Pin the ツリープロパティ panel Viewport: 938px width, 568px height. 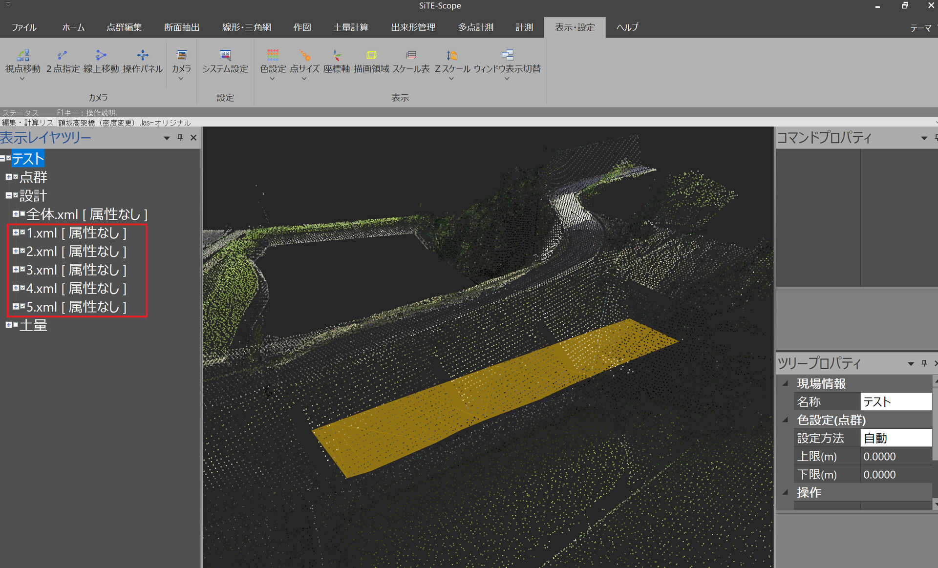click(924, 363)
